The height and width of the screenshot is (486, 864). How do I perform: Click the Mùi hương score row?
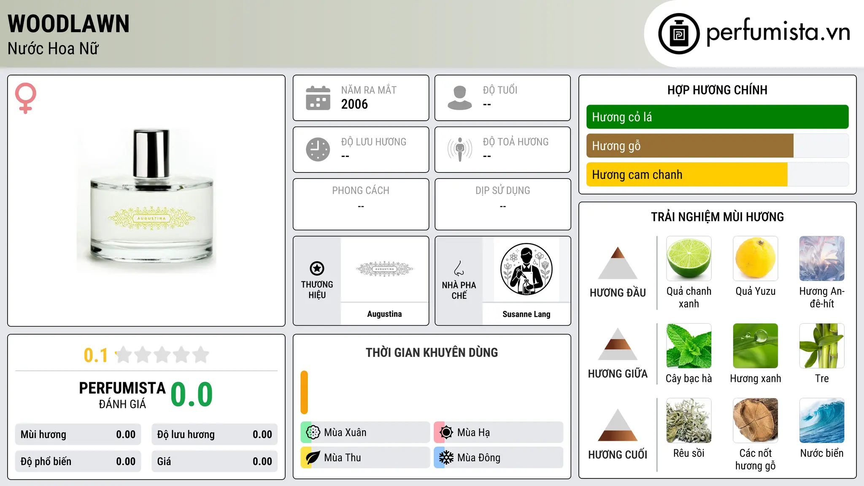(78, 435)
